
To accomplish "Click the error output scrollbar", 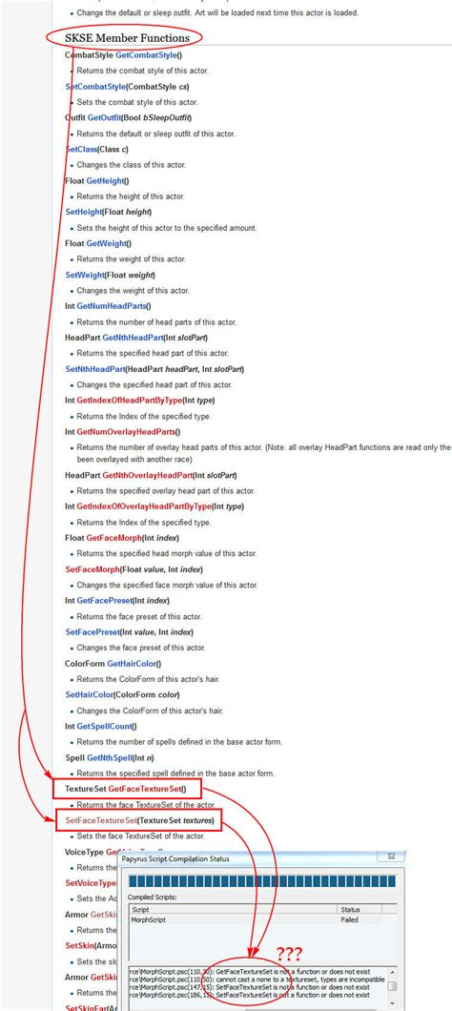I will coord(391,986).
